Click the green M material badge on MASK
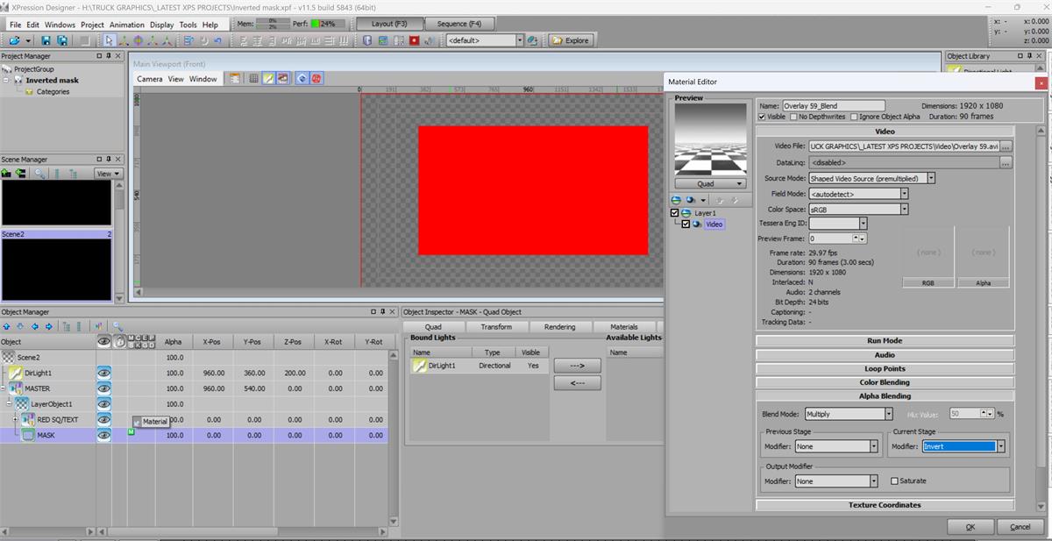 [x=131, y=430]
